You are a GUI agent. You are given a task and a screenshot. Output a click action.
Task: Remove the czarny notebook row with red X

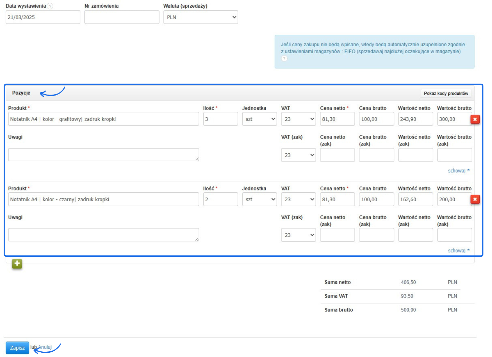click(x=475, y=199)
